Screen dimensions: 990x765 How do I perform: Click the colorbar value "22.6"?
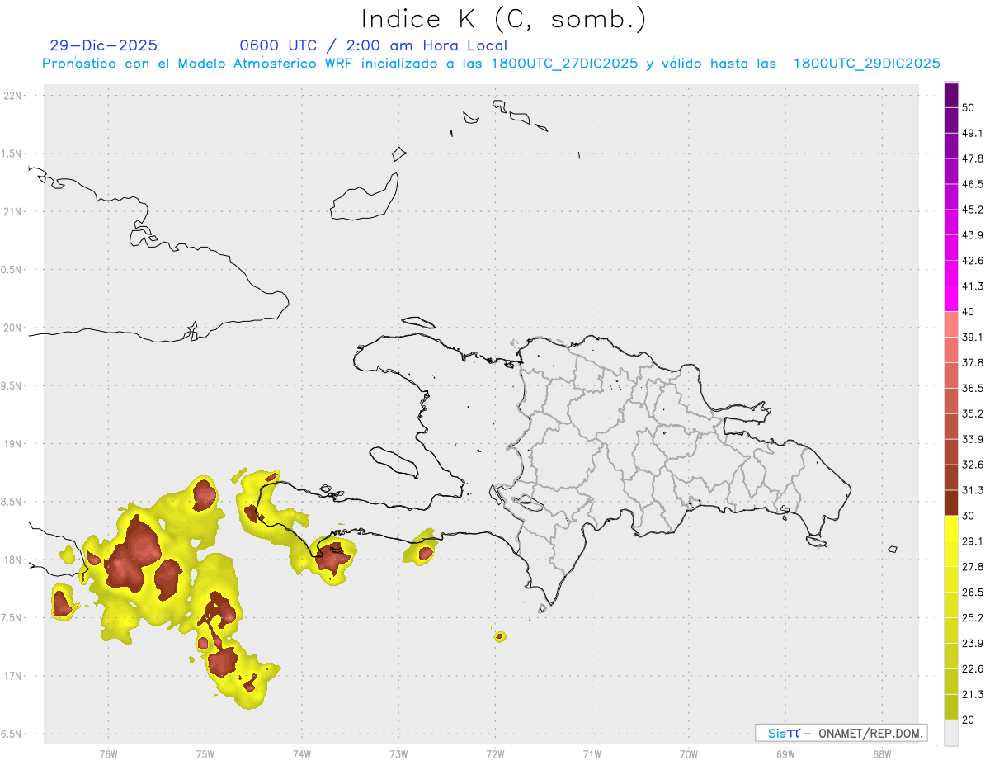point(973,669)
